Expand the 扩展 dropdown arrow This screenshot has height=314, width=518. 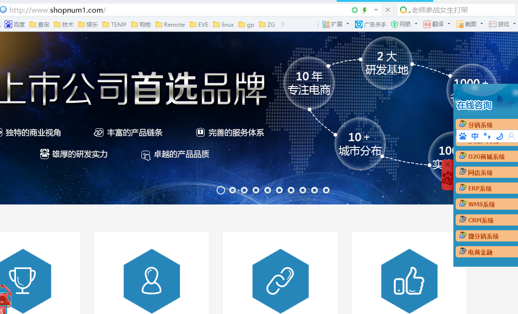click(348, 24)
